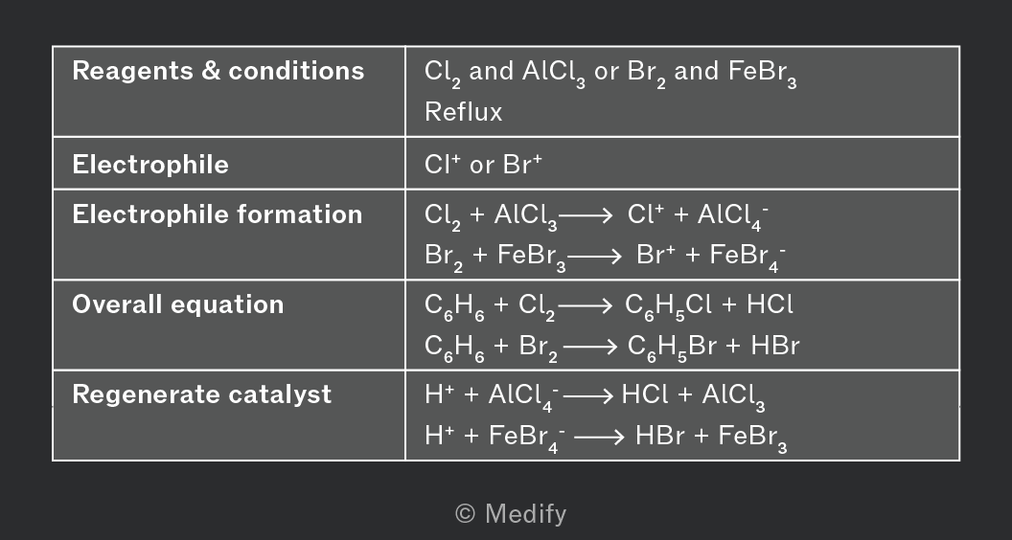Click the arrow in the AlCl4- regeneration equation
1012x540 pixels.
coord(588,396)
